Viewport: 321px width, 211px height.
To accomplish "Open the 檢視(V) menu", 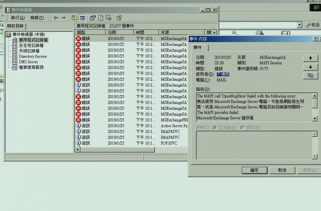I will (37, 18).
